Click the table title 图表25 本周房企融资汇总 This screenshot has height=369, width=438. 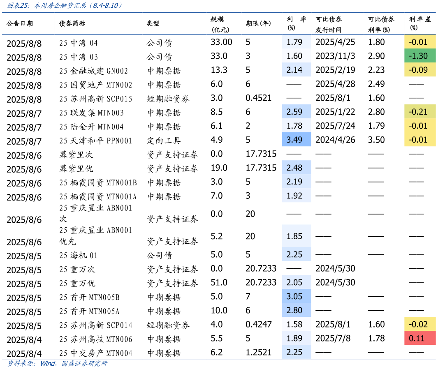point(65,6)
